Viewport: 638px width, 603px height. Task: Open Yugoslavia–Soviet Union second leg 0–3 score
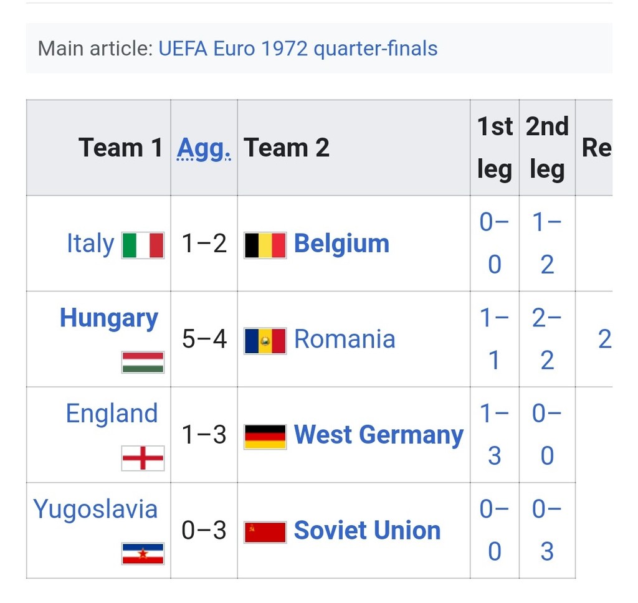pos(547,530)
